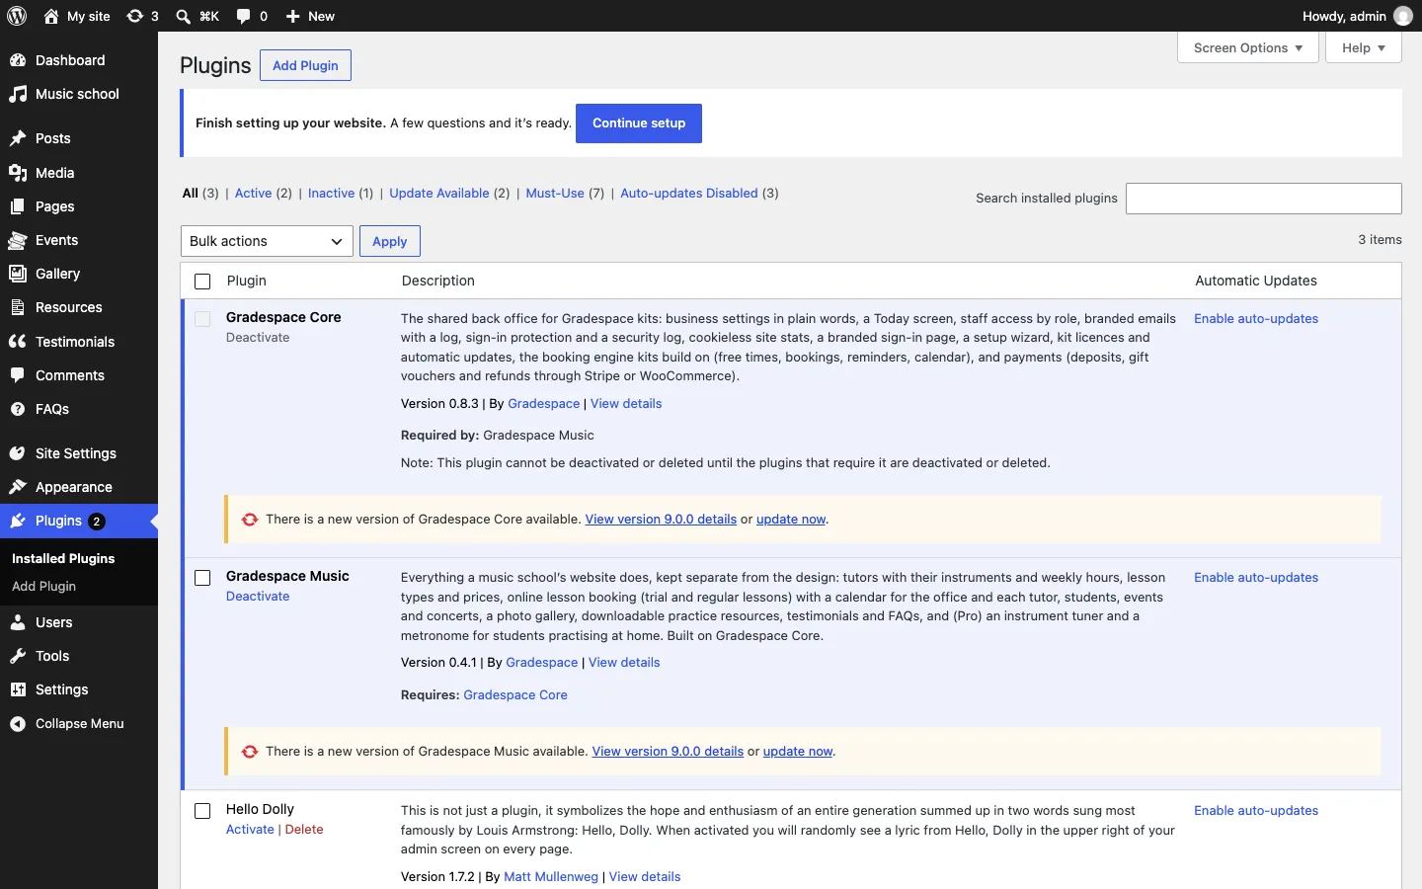1422x889 pixels.
Task: Click the Pages icon in sidebar
Action: pos(18,206)
